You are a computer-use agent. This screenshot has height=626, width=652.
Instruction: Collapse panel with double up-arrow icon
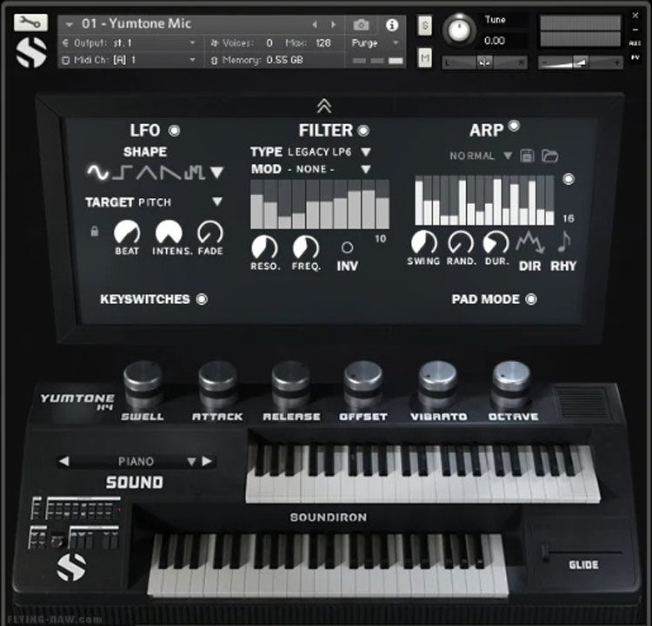[x=324, y=106]
